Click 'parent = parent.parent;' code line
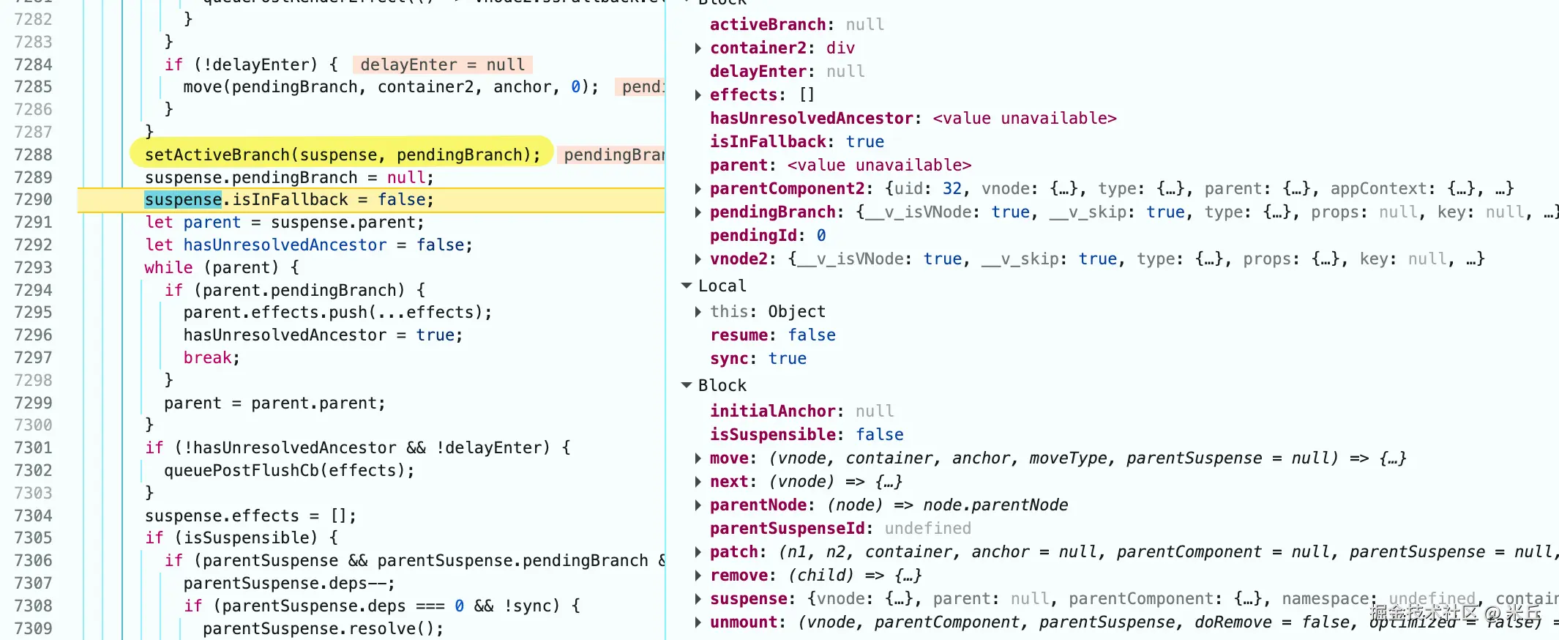 [274, 403]
